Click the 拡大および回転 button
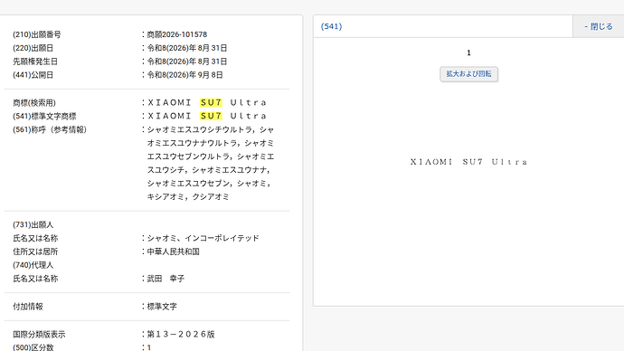 click(468, 74)
